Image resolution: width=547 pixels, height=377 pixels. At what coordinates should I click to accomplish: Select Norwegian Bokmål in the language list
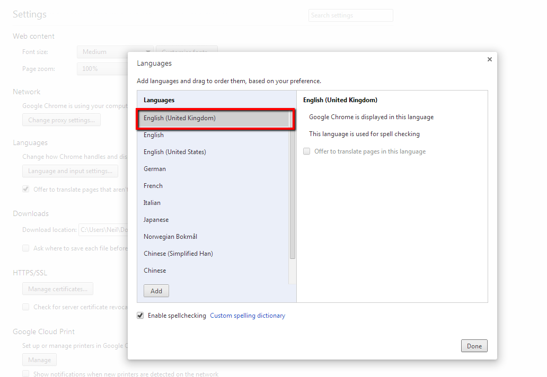click(213, 237)
